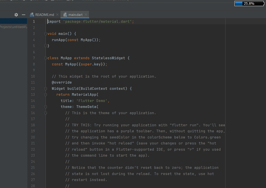Collapse the return MaterialApp block

pyautogui.click(x=46, y=95)
